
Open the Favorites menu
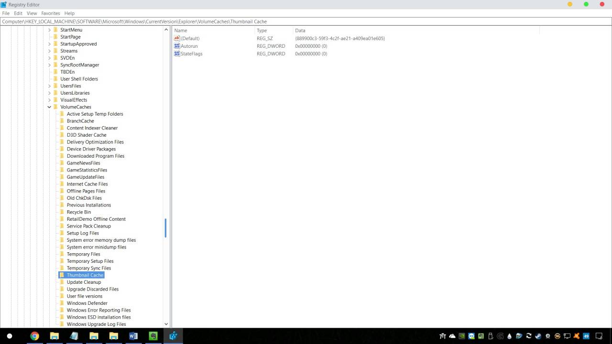(51, 13)
